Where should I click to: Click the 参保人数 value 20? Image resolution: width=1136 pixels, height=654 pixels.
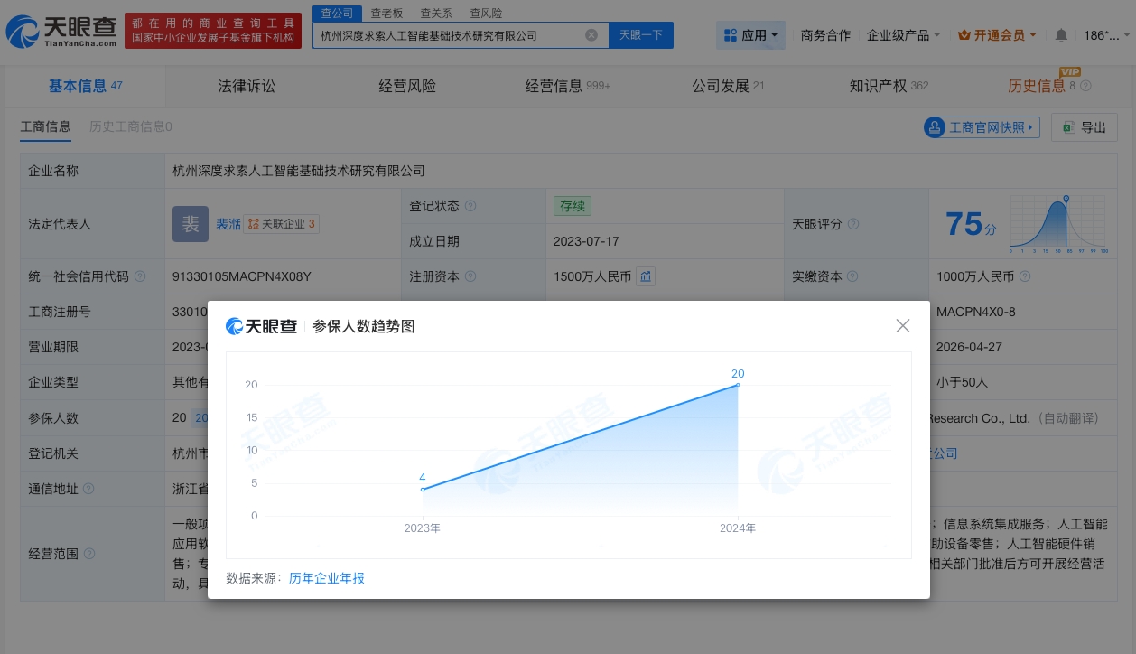179,417
